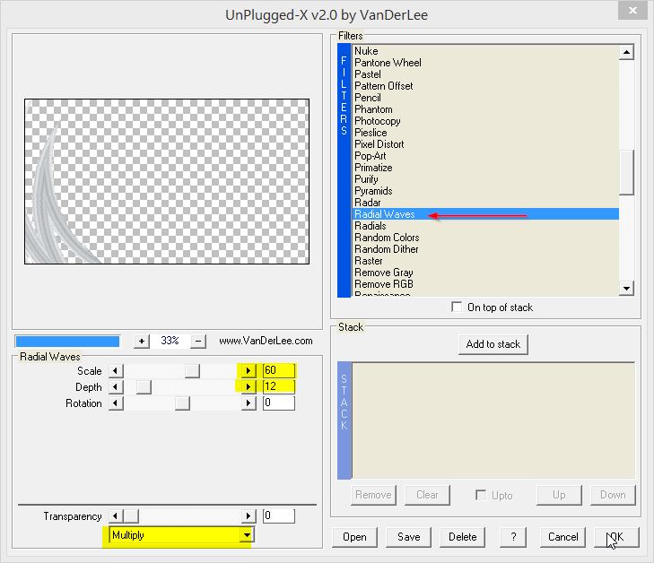
Task: Select the Remove RGB filter
Action: click(x=384, y=284)
